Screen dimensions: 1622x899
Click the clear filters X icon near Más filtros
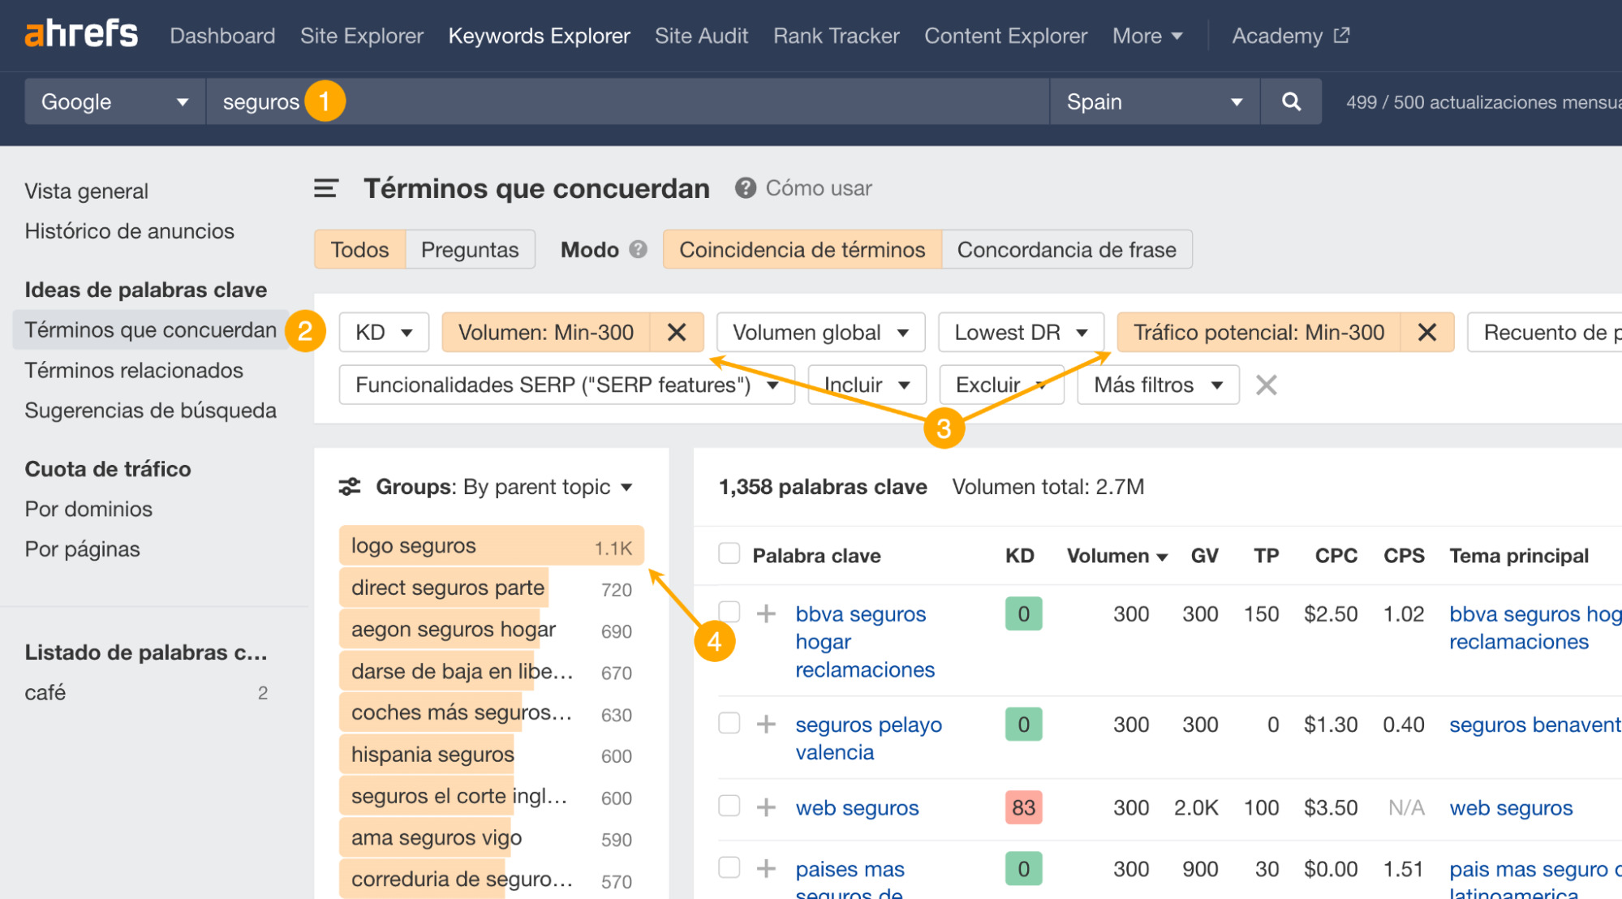coord(1266,385)
